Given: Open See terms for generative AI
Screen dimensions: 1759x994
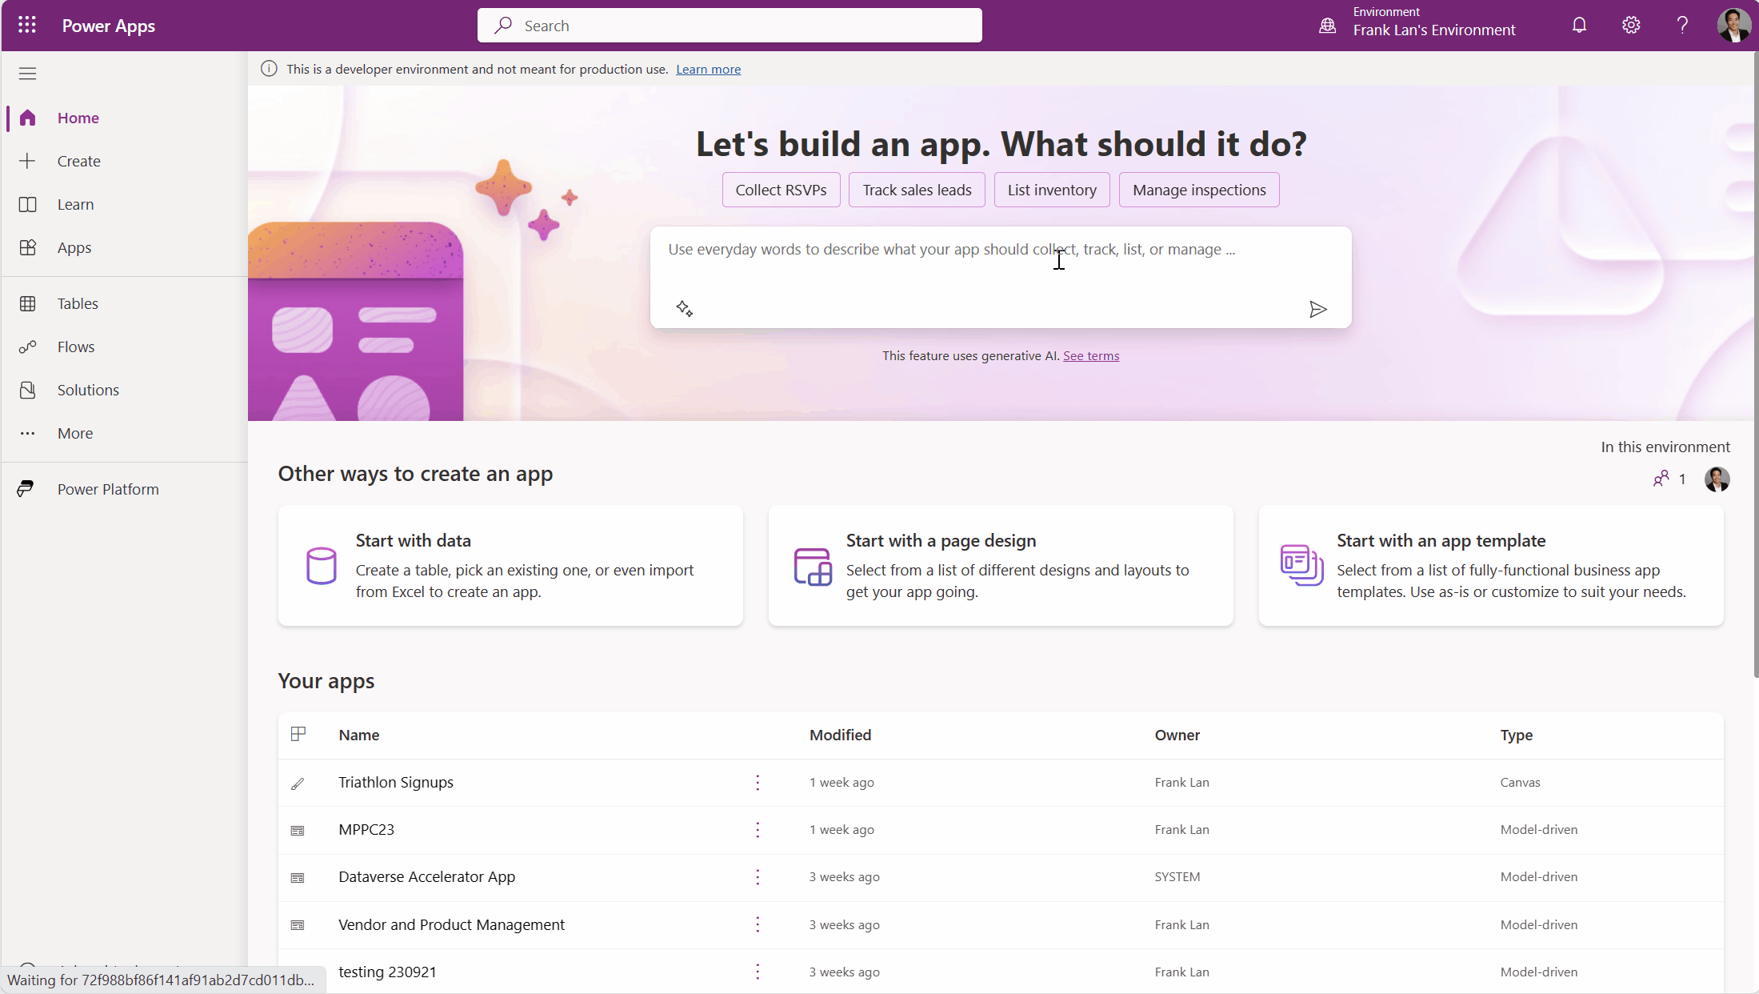Looking at the screenshot, I should click(x=1091, y=355).
